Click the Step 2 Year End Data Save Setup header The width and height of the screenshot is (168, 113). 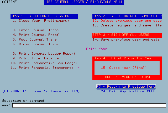(127, 16)
